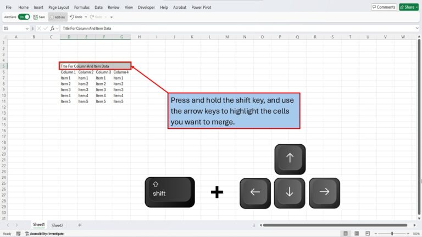Click Item 1 cell under Column 2
The width and height of the screenshot is (422, 237).
tap(86, 78)
